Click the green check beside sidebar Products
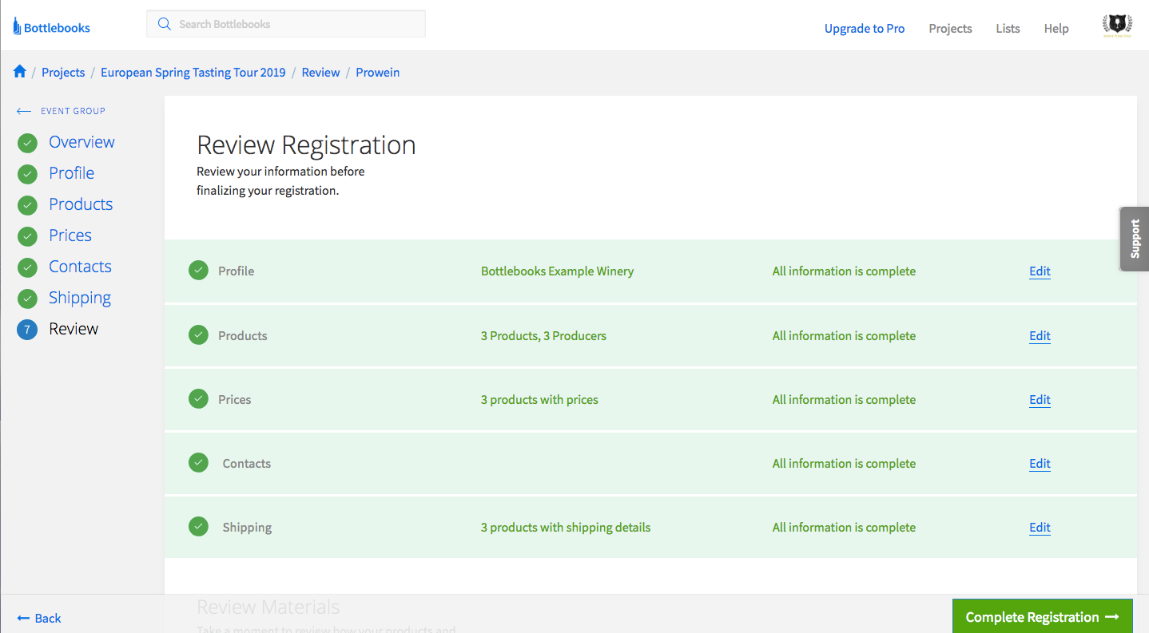This screenshot has height=633, width=1149. pos(27,205)
